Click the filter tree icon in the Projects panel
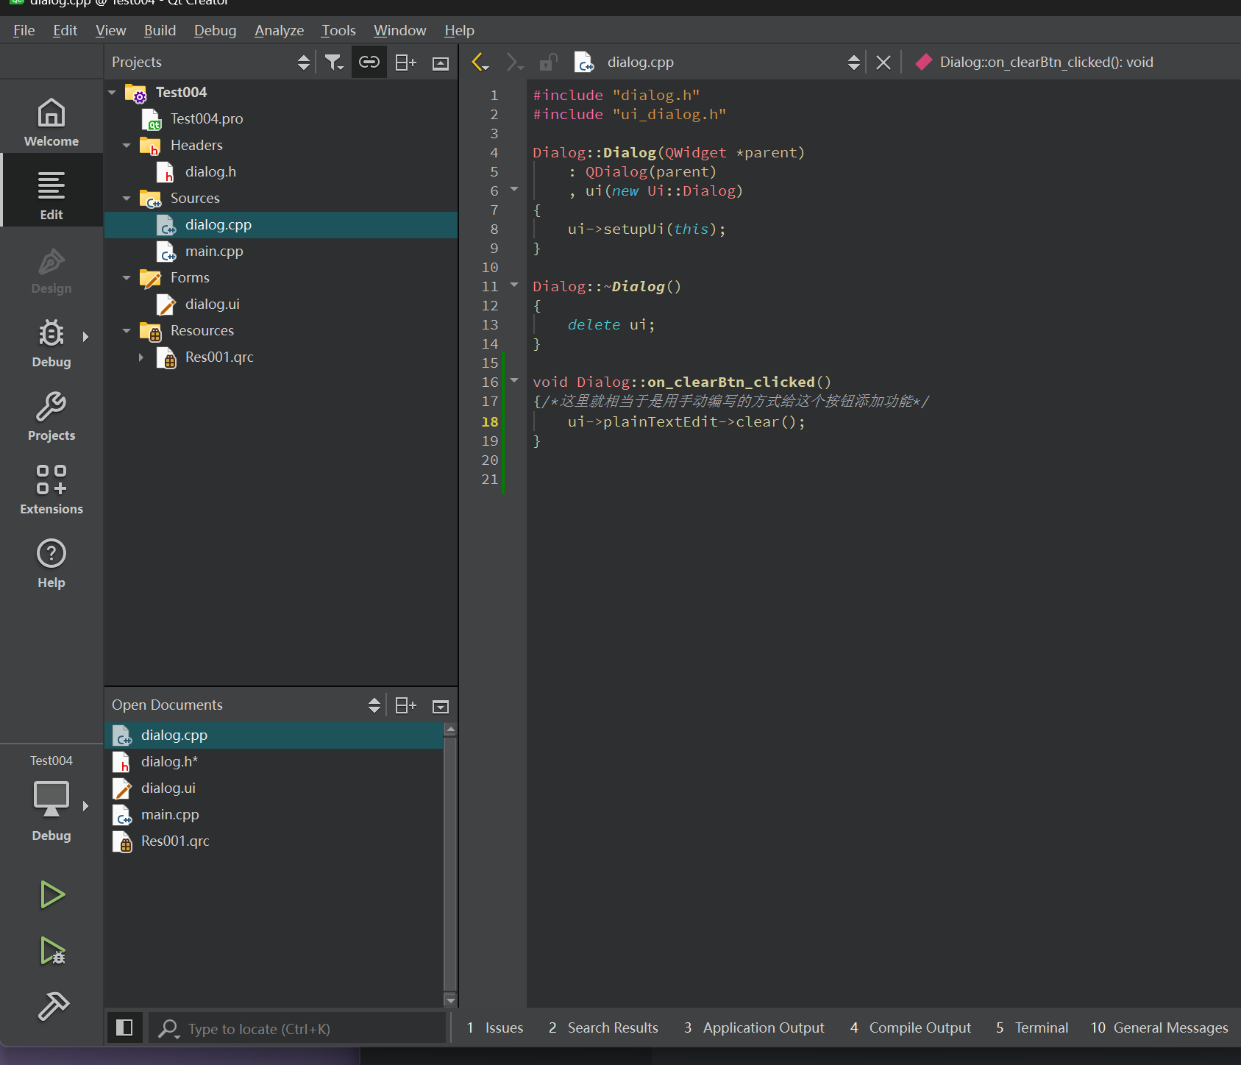Viewport: 1241px width, 1065px height. (x=334, y=63)
